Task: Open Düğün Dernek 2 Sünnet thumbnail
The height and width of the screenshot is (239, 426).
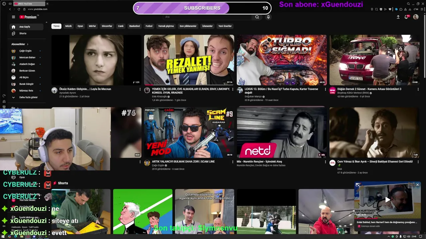Action: coord(374,60)
